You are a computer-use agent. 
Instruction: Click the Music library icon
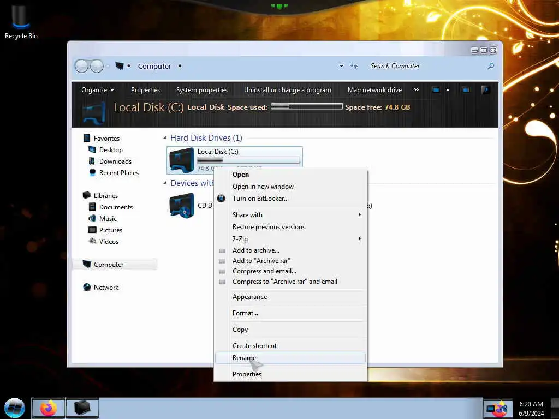click(x=92, y=218)
